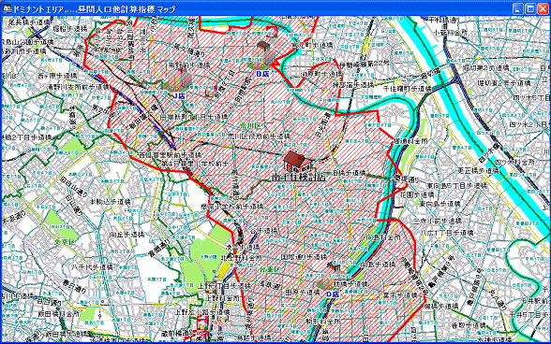Click the small building icon above D店

click(333, 267)
